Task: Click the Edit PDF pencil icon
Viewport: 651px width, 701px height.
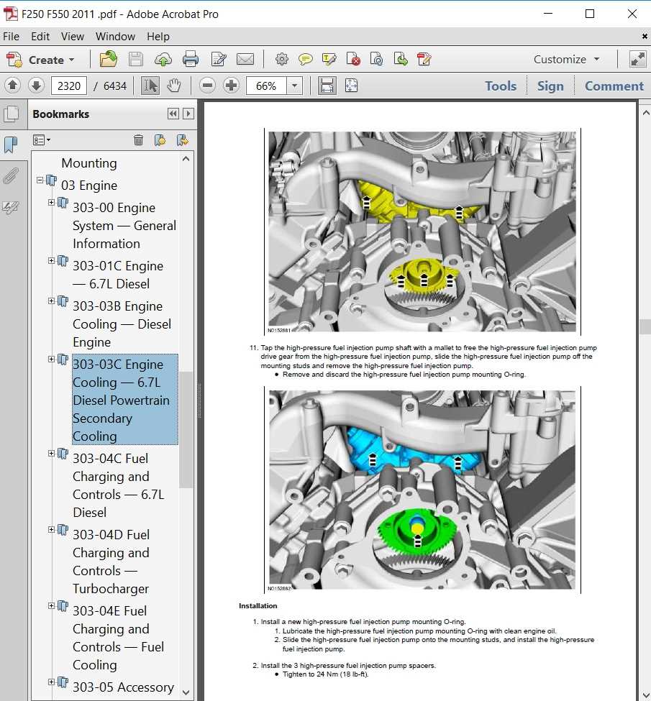Action: (424, 59)
